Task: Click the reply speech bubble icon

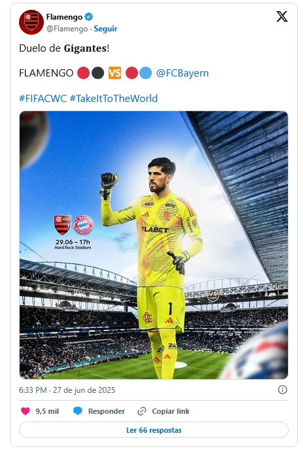Action: coord(77,411)
